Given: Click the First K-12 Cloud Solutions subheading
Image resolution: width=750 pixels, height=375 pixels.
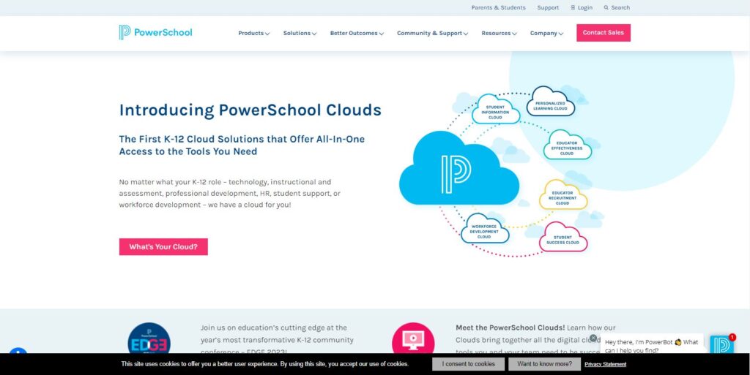Looking at the screenshot, I should coord(242,145).
